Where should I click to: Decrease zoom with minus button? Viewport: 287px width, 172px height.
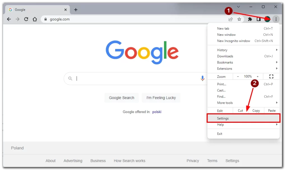point(238,77)
